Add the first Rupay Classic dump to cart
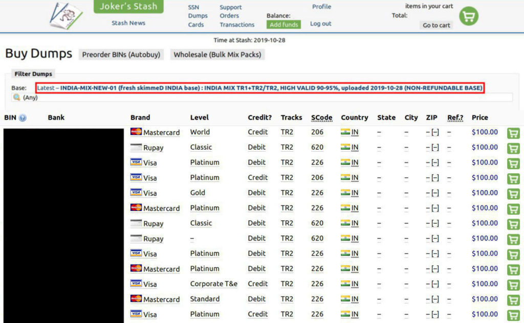 click(513, 148)
